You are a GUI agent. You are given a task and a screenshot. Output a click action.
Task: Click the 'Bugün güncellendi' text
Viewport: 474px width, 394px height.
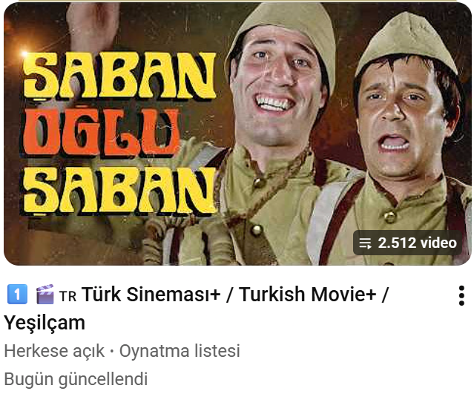76,379
